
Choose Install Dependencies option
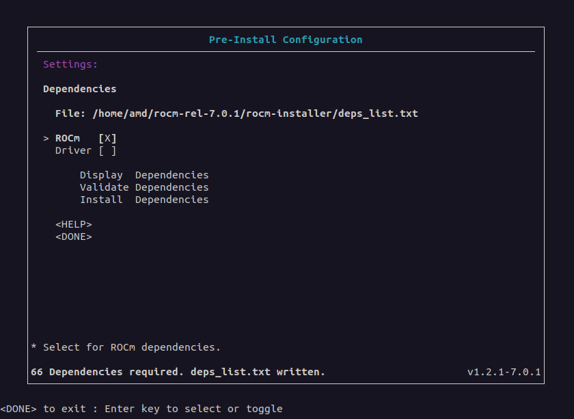[144, 200]
